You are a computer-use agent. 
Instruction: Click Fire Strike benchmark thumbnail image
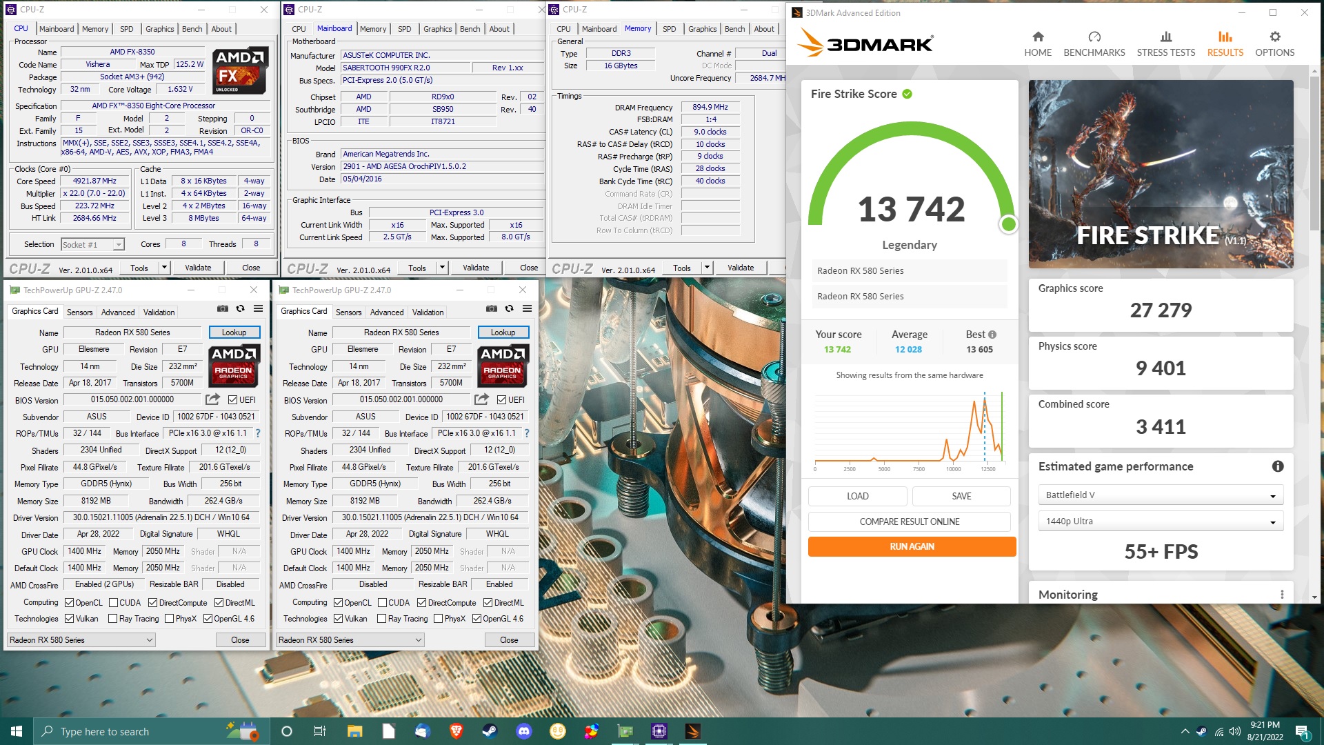1161,174
